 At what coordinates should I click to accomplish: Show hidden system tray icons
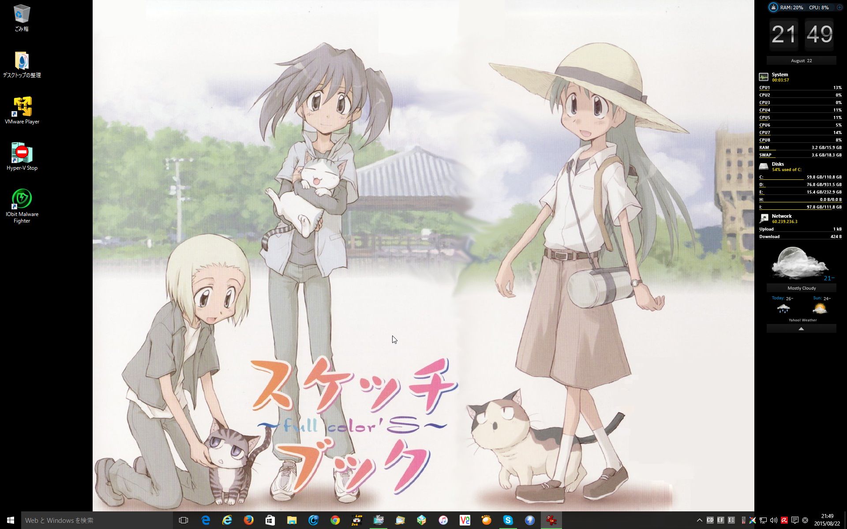pos(700,520)
